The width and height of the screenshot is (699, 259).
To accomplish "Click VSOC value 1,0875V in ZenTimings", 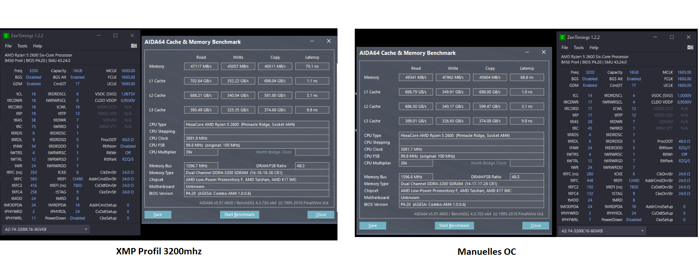I will point(128,94).
